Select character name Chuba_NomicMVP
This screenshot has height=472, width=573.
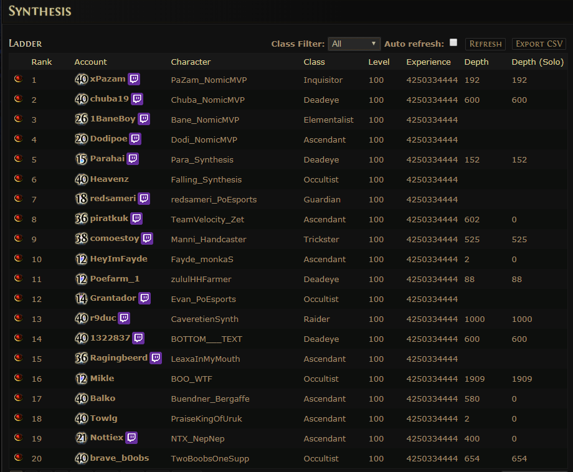[x=208, y=100]
